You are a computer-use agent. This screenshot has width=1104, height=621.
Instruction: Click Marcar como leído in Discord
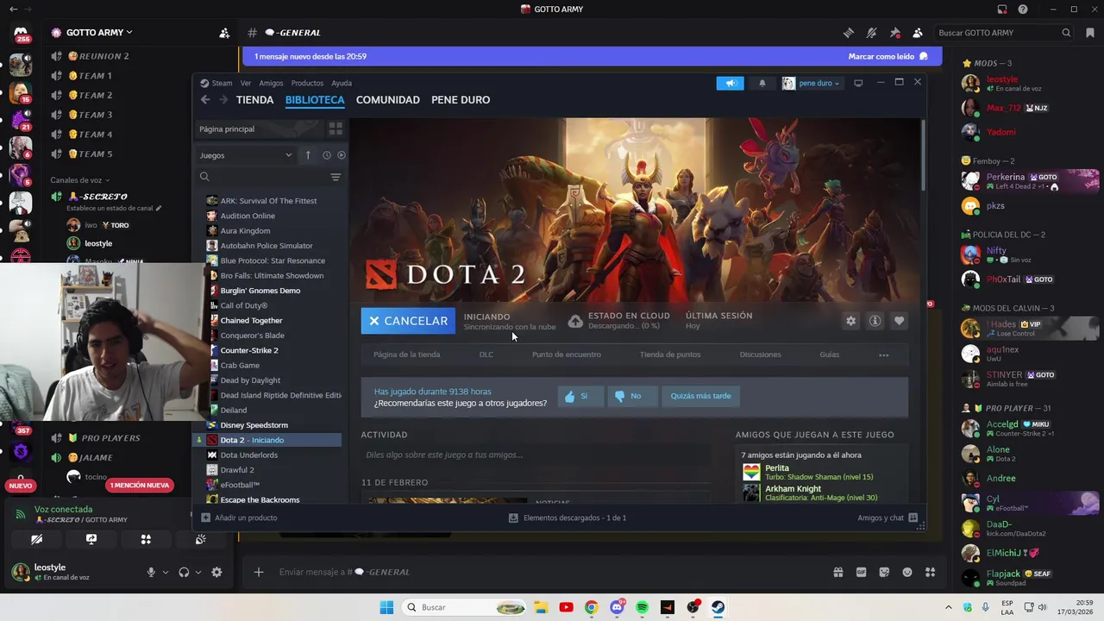coord(888,56)
